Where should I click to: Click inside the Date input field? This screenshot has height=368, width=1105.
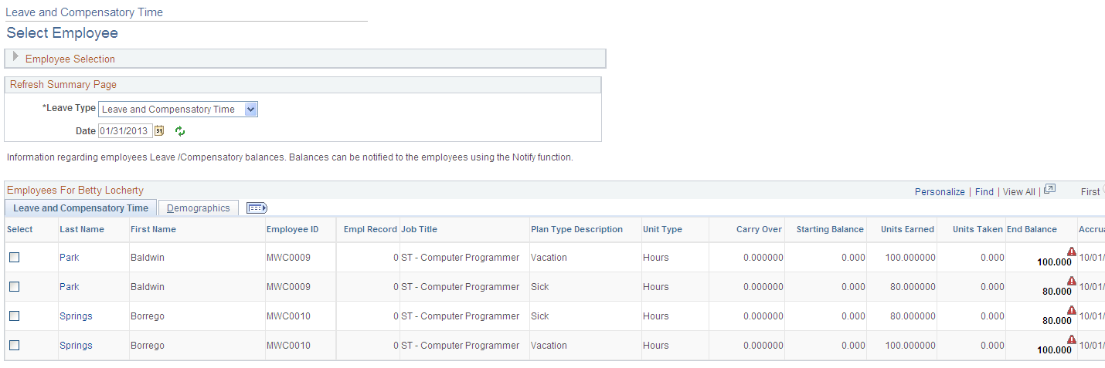pos(125,131)
